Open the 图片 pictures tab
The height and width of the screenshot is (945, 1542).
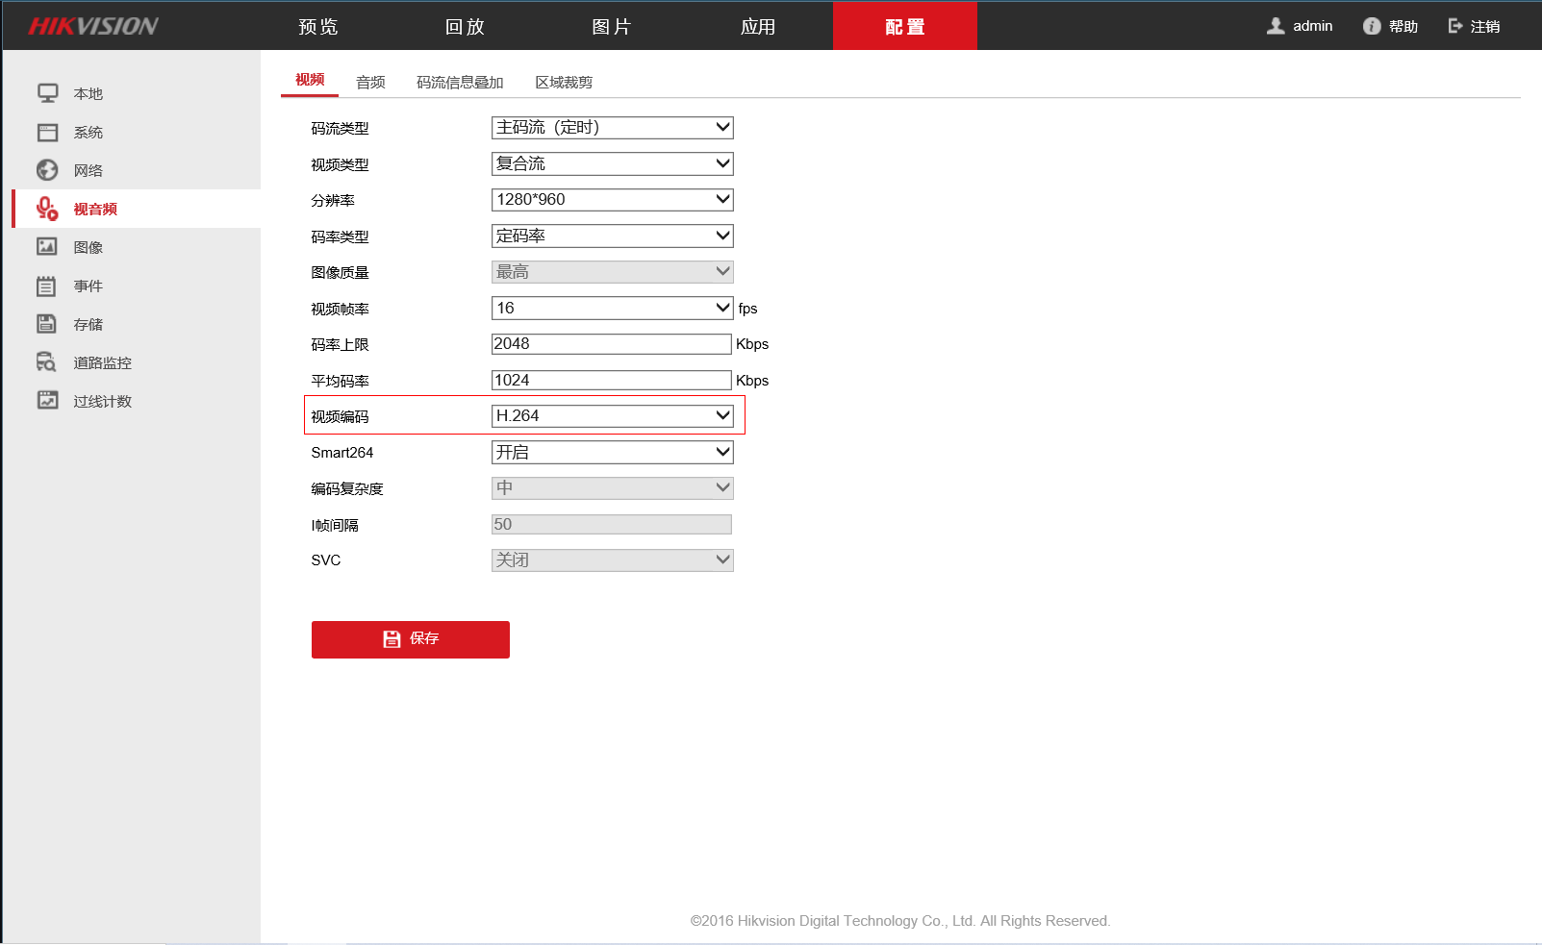612,27
